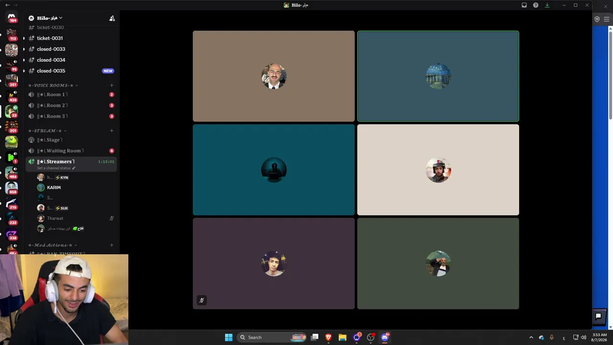613x345 pixels.
Task: Click the green download update icon
Action: pyautogui.click(x=547, y=5)
